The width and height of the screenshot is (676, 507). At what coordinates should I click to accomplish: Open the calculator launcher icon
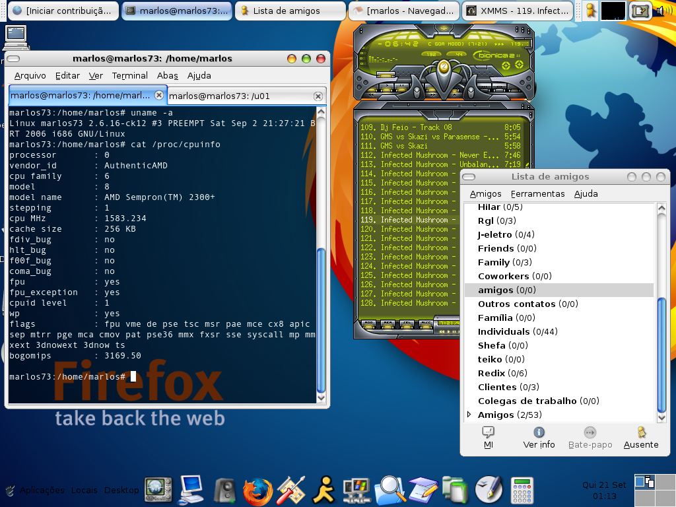coord(522,490)
